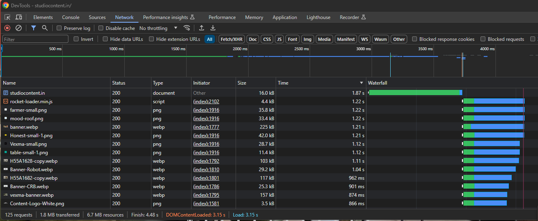This screenshot has height=221, width=538.
Task: Open the No throttling dropdown
Action: tap(158, 28)
